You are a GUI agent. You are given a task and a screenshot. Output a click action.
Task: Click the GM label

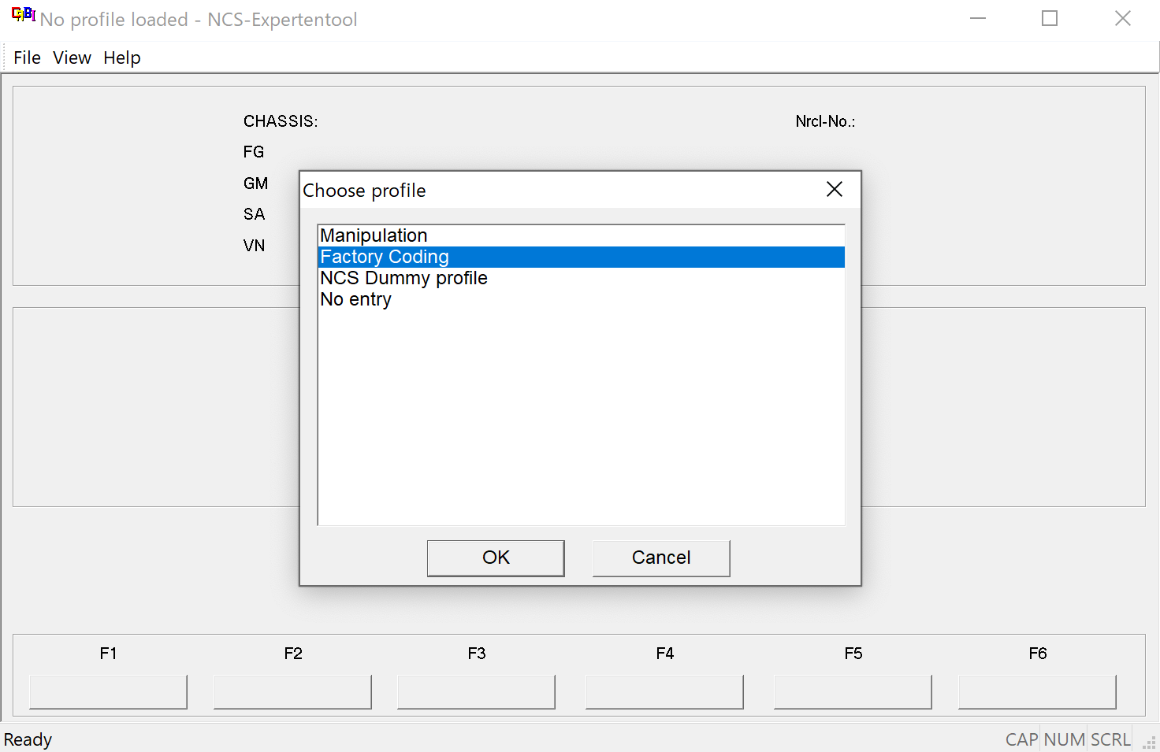click(255, 183)
